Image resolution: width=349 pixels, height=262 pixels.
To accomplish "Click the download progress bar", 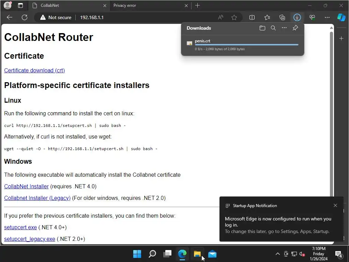I will coord(247,45).
